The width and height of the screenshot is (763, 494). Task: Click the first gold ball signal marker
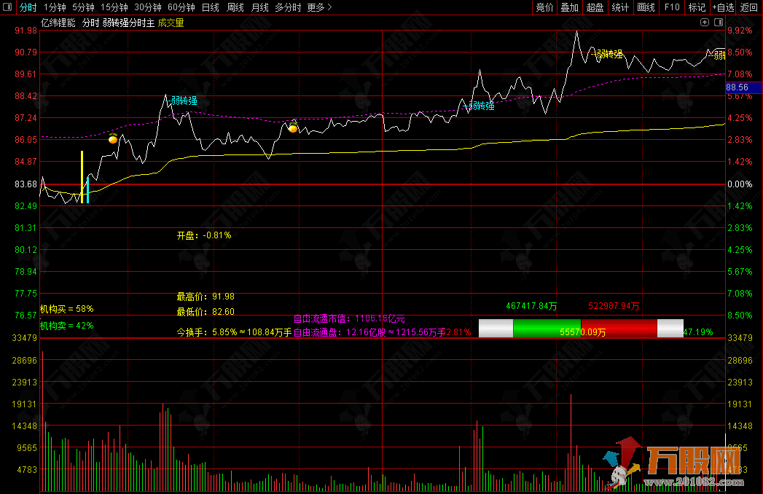(113, 138)
